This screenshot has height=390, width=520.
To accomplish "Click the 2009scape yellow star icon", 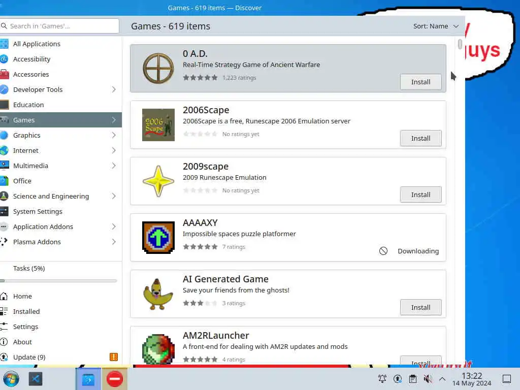I will coord(158,181).
